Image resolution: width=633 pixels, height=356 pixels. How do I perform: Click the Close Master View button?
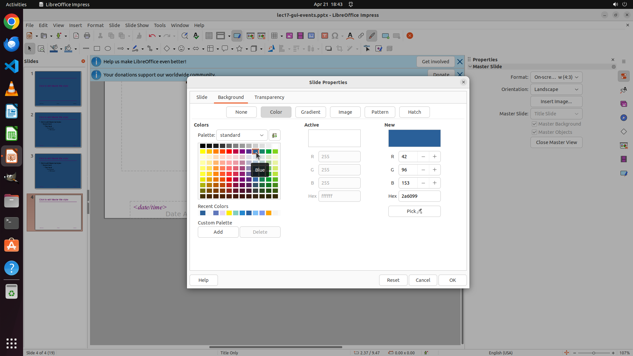click(556, 142)
